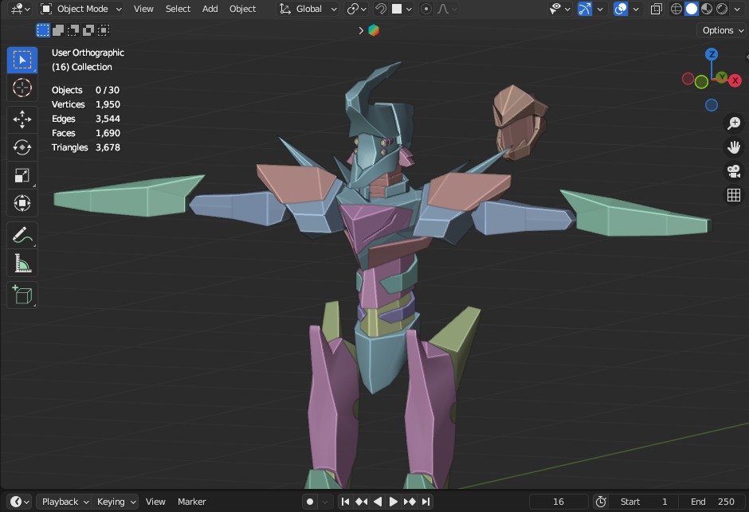Open the Keying menu
The width and height of the screenshot is (749, 512).
116,502
